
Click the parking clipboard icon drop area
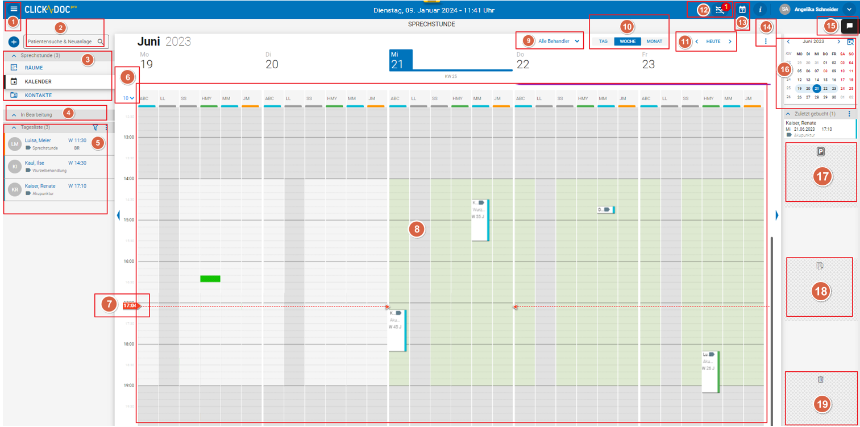820,151
